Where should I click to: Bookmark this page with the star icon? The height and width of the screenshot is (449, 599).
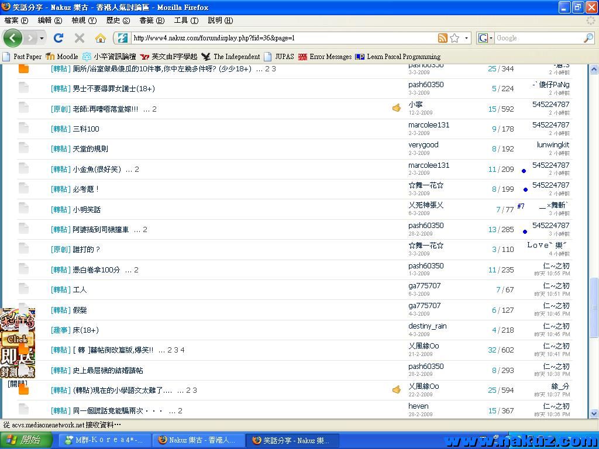coord(455,38)
